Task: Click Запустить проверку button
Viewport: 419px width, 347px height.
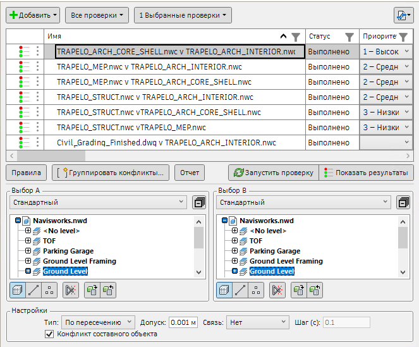Action: [274, 173]
